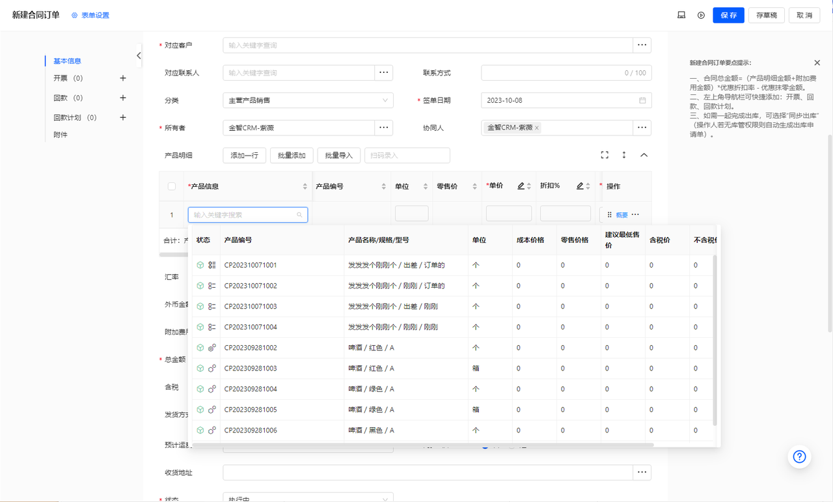833x502 pixels.
Task: Add 回款 entry with plus icon
Action: pyautogui.click(x=123, y=98)
